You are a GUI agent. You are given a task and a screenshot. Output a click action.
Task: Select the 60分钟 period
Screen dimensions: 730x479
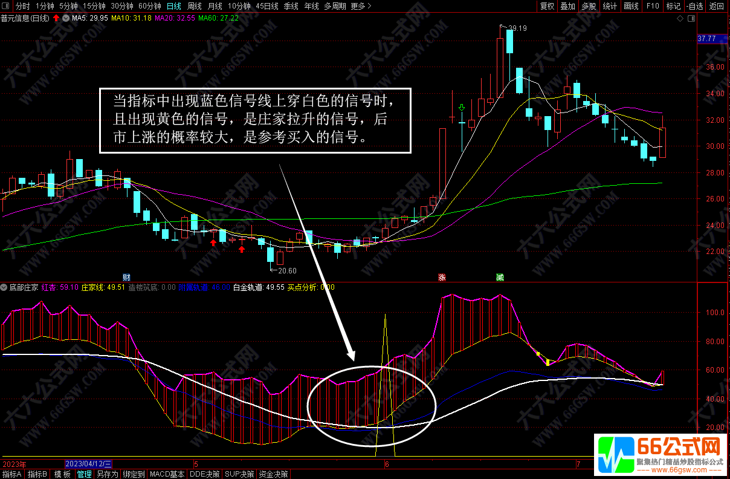pos(149,6)
